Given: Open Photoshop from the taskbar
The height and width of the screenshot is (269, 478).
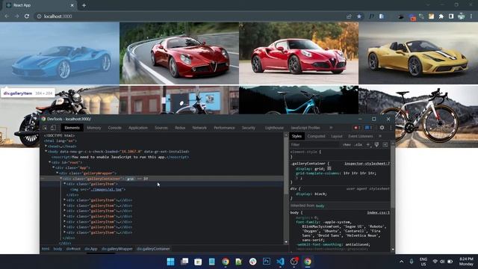Looking at the screenshot, I should click(x=267, y=262).
